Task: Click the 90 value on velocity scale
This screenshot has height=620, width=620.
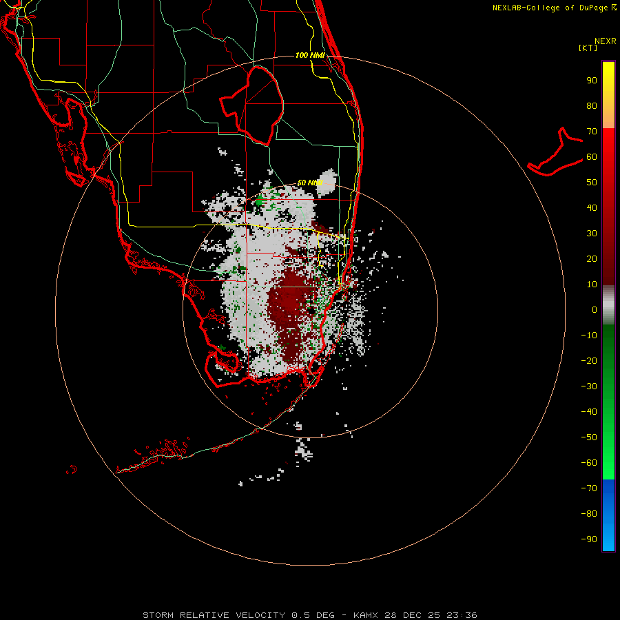Action: tap(592, 81)
